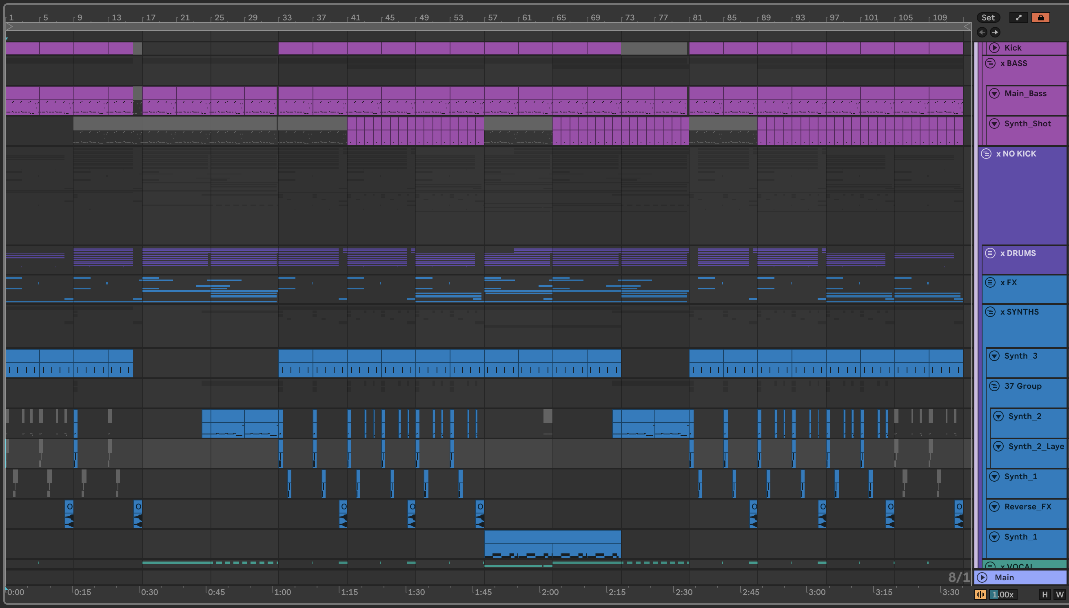Select the Synth_3 clip starting at bar 33
Image resolution: width=1069 pixels, height=608 pixels.
(x=295, y=363)
